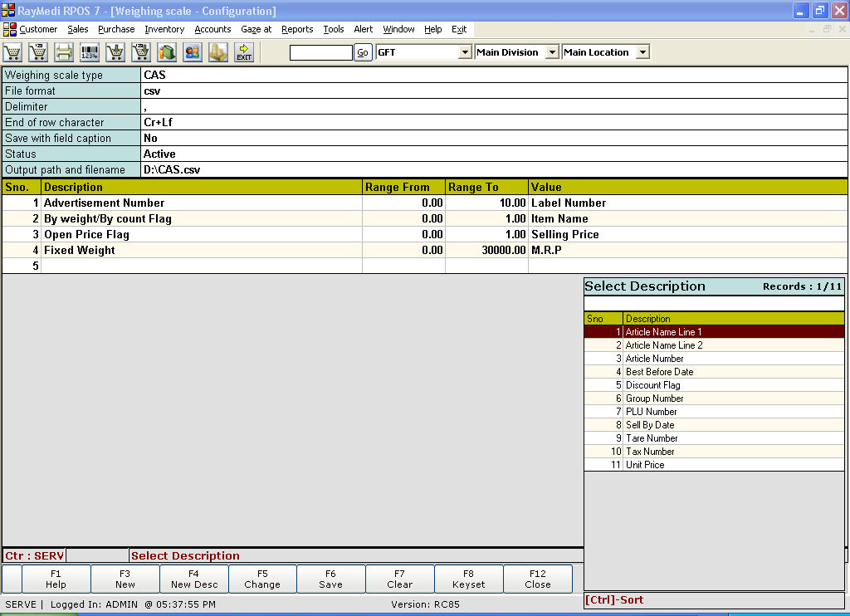Open the Inventory menu

click(164, 29)
